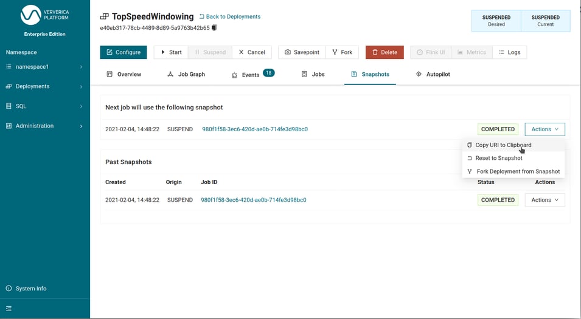
Task: Click the SQL sidebar item
Action: coord(44,106)
